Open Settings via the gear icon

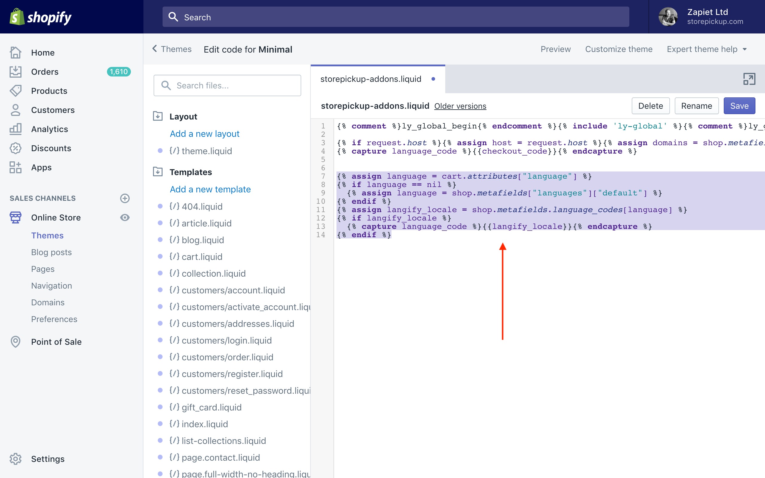click(16, 459)
